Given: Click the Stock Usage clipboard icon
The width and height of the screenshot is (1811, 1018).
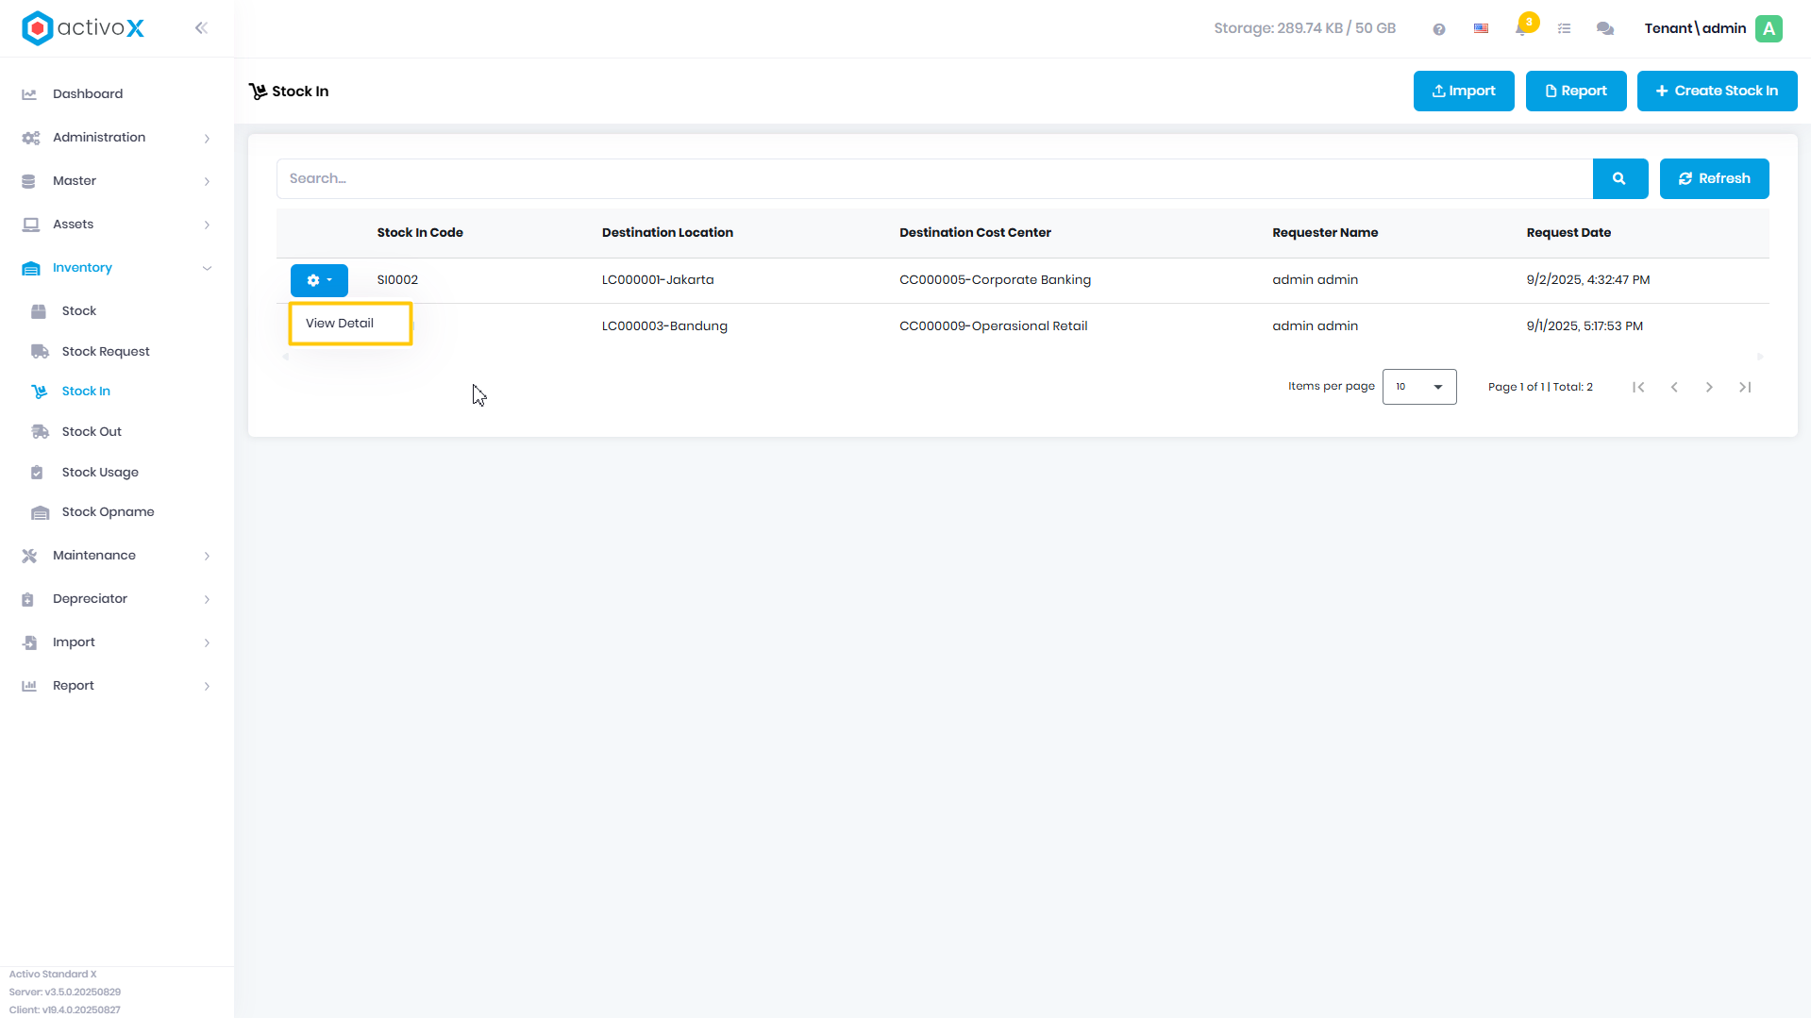Looking at the screenshot, I should 37,473.
